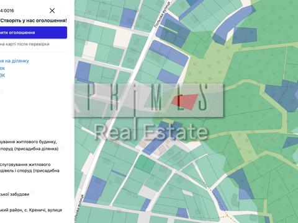Click the 'Польова вулиця' street label at top
The width and height of the screenshot is (298, 223).
coord(162,15)
